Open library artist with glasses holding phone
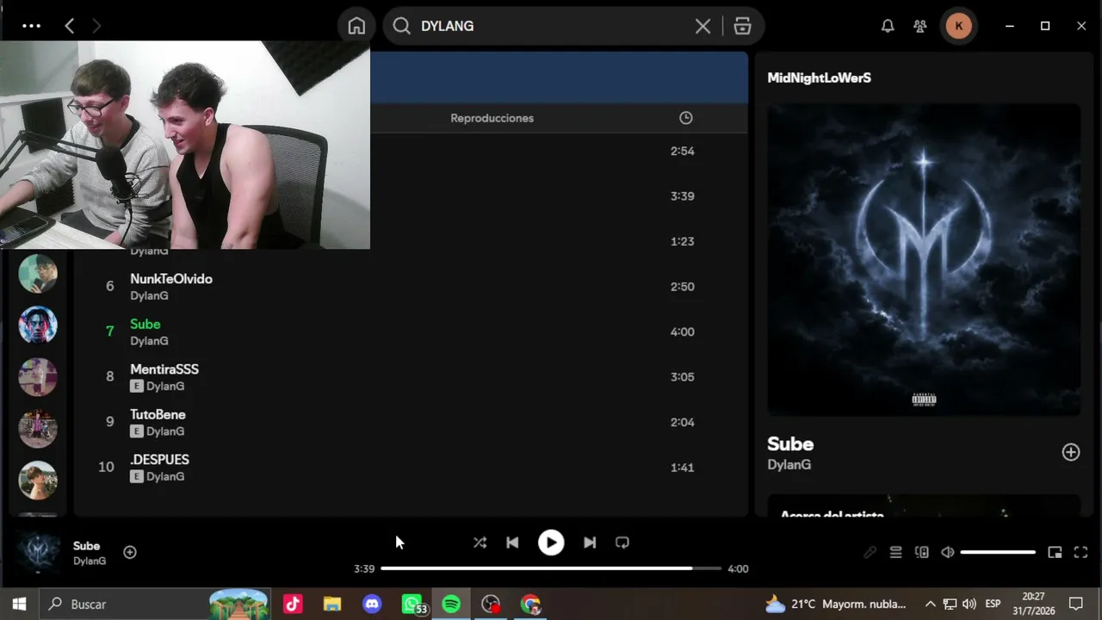1102x620 pixels. click(x=38, y=274)
